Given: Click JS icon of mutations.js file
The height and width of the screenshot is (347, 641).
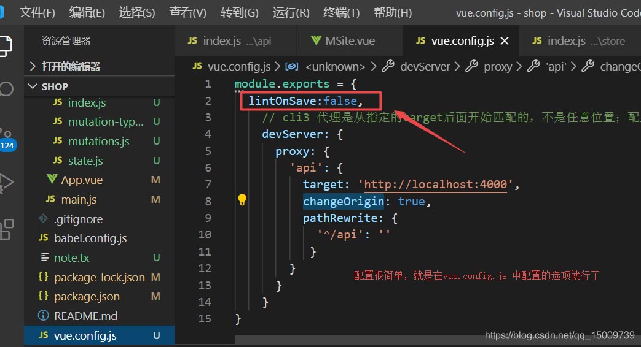Looking at the screenshot, I should 58,140.
